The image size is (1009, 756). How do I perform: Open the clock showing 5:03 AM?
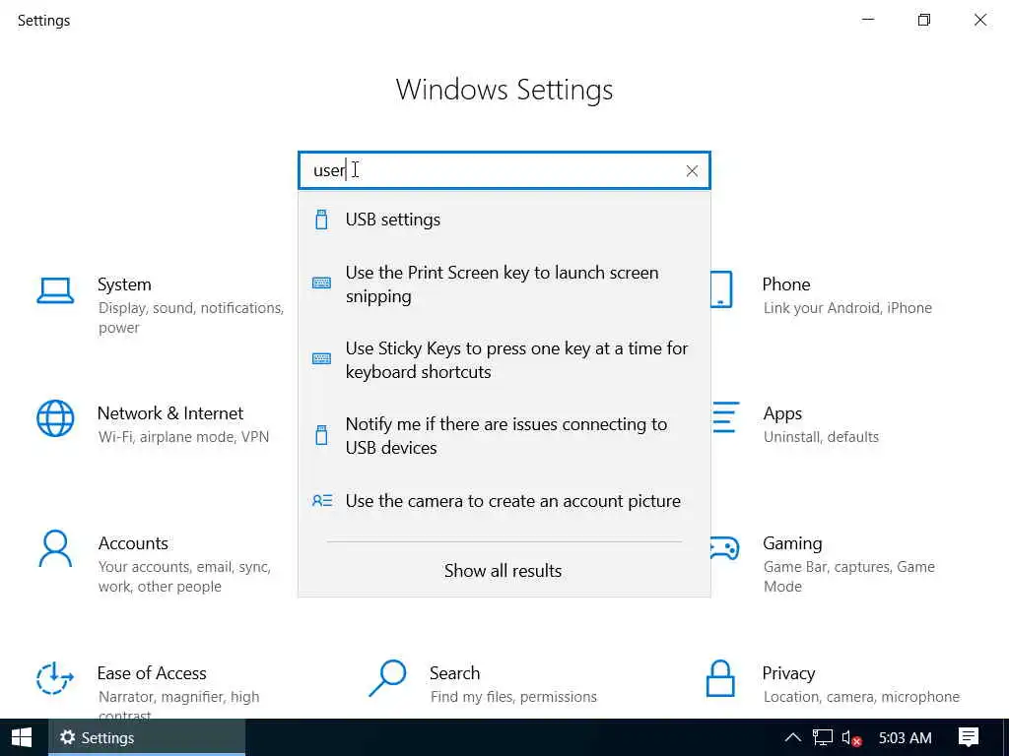point(905,738)
